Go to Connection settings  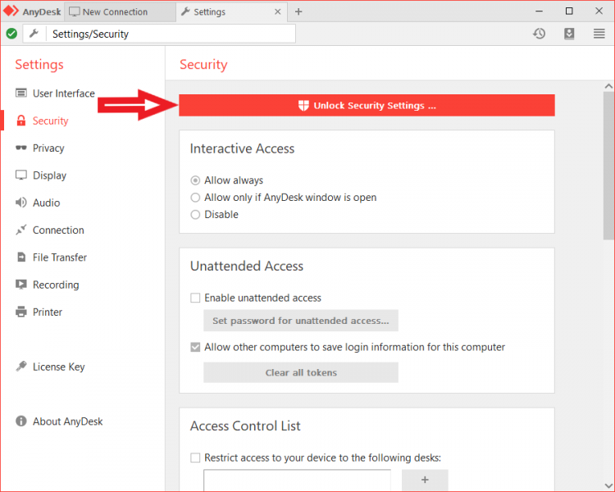pyautogui.click(x=58, y=230)
